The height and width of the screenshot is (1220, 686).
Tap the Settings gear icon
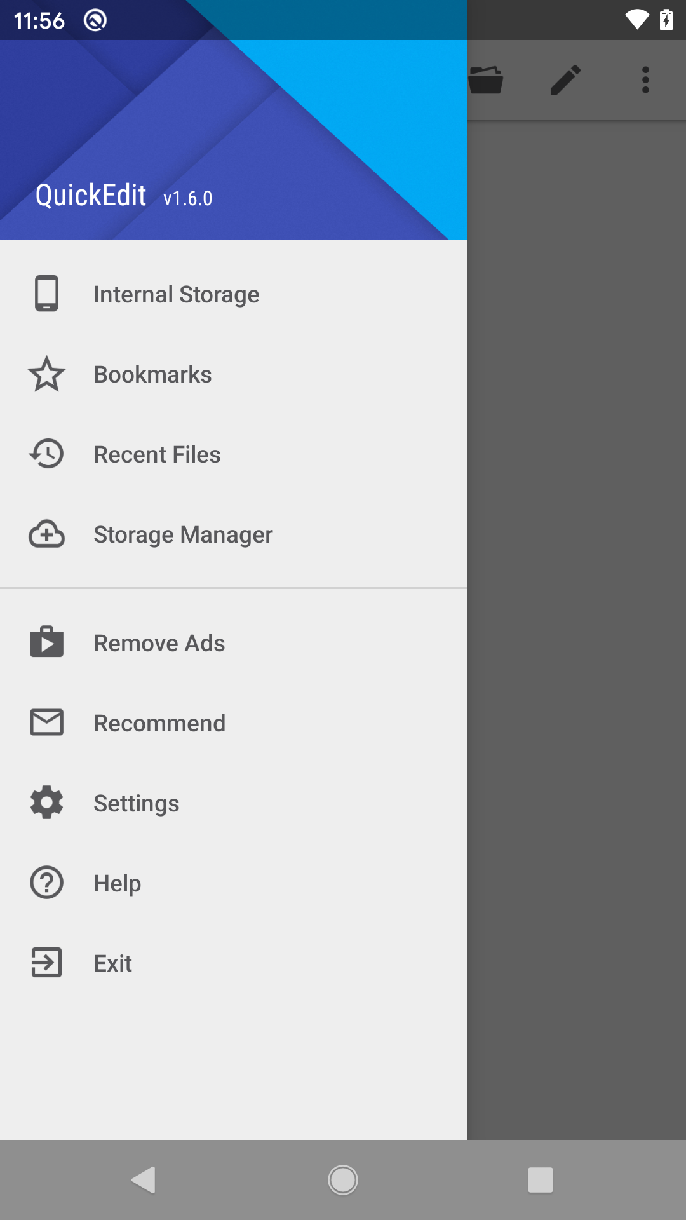[x=46, y=803]
